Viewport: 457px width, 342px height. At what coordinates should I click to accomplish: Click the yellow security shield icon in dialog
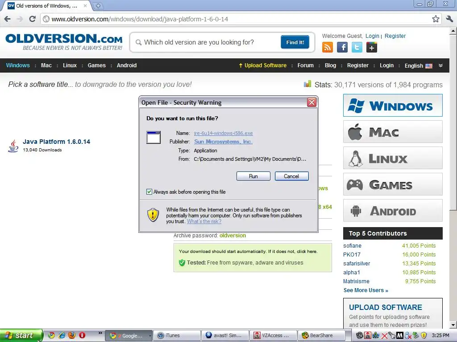point(153,215)
